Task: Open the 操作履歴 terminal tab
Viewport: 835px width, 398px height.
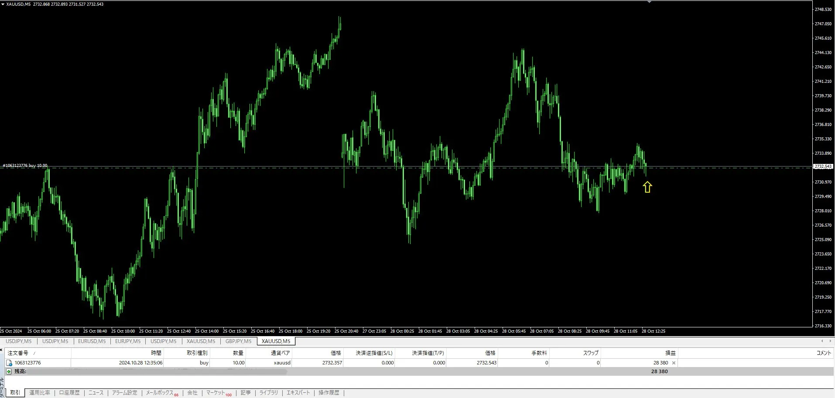Action: pos(329,393)
